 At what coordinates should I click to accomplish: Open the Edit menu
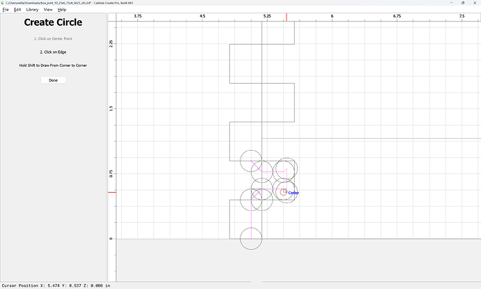[x=17, y=10]
